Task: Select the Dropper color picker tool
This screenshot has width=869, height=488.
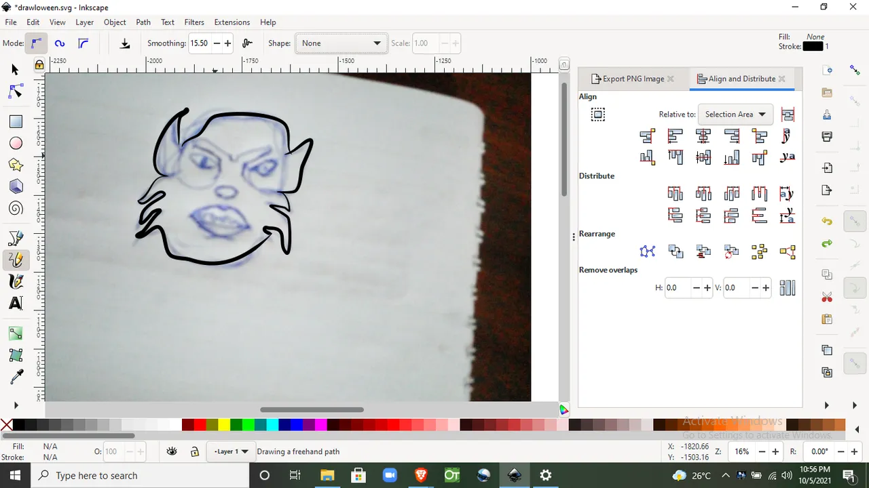Action: point(16,377)
